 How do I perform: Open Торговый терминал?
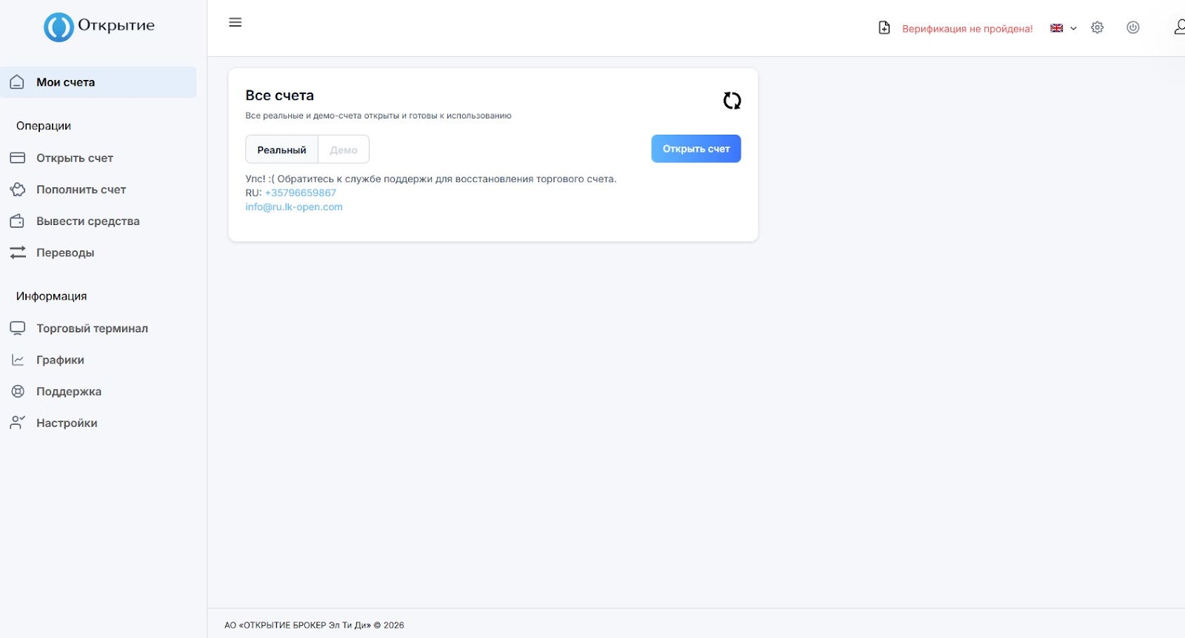click(x=93, y=329)
